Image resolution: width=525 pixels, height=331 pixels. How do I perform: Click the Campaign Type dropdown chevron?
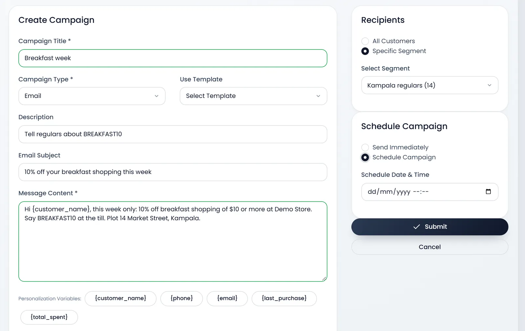tap(157, 96)
